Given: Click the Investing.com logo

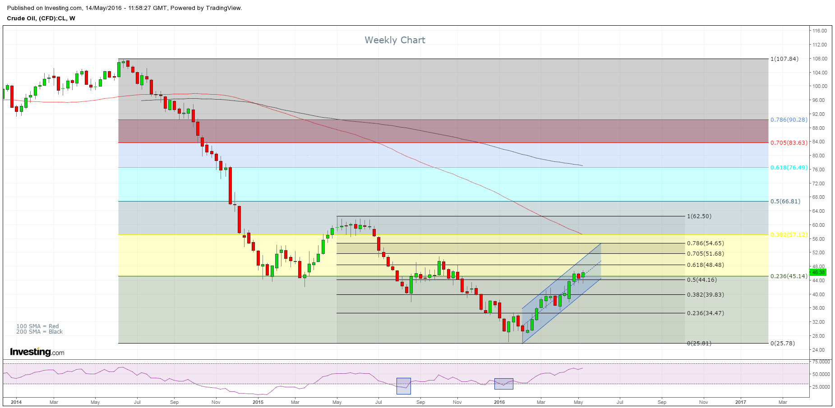Looking at the screenshot, I should click(37, 352).
